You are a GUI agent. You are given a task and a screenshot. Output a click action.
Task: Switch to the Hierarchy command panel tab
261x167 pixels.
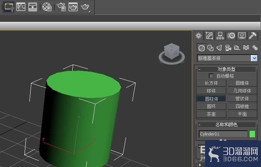(x=220, y=36)
